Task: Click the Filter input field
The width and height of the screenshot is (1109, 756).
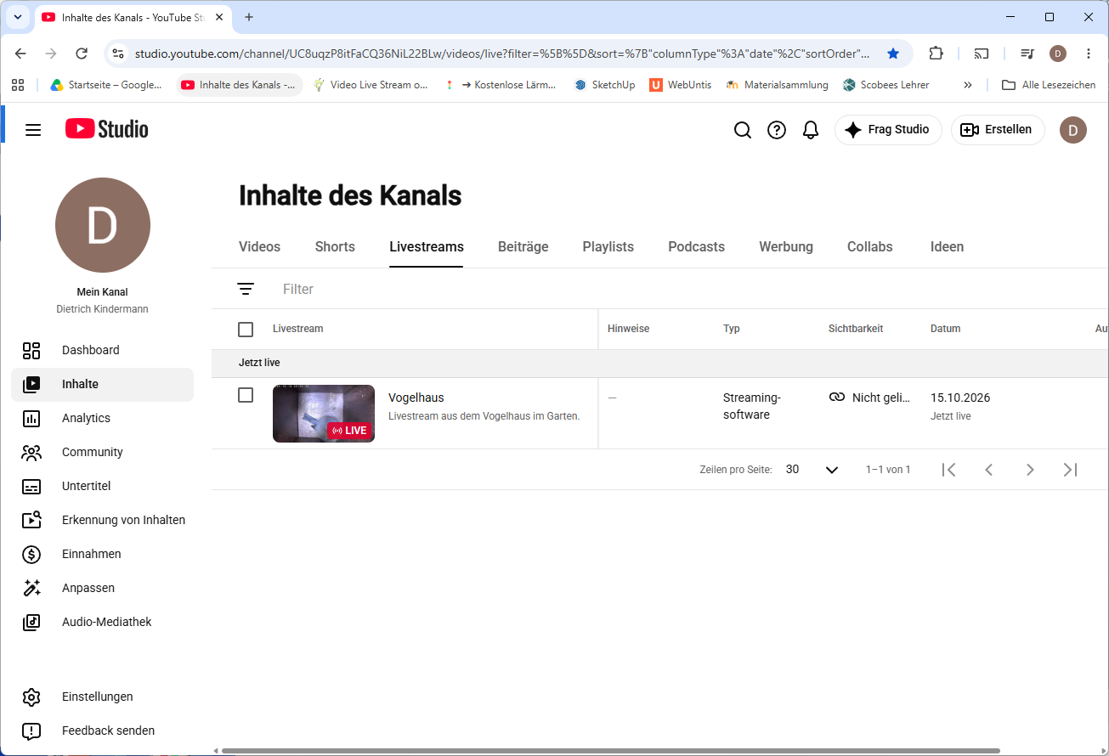Action: (x=688, y=289)
